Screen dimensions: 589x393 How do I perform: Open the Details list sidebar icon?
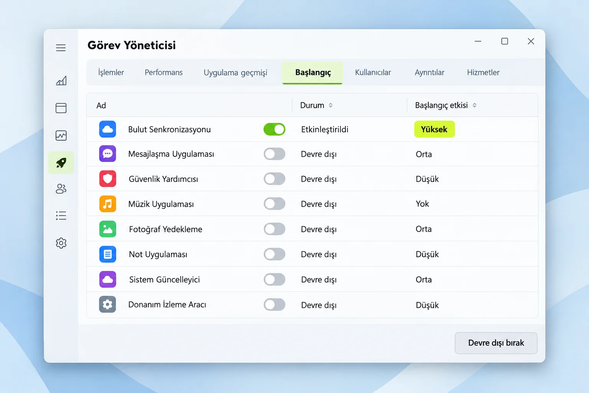pyautogui.click(x=61, y=216)
